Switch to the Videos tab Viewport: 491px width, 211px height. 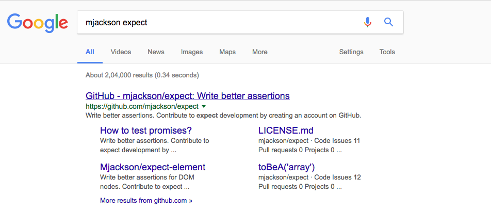click(121, 52)
